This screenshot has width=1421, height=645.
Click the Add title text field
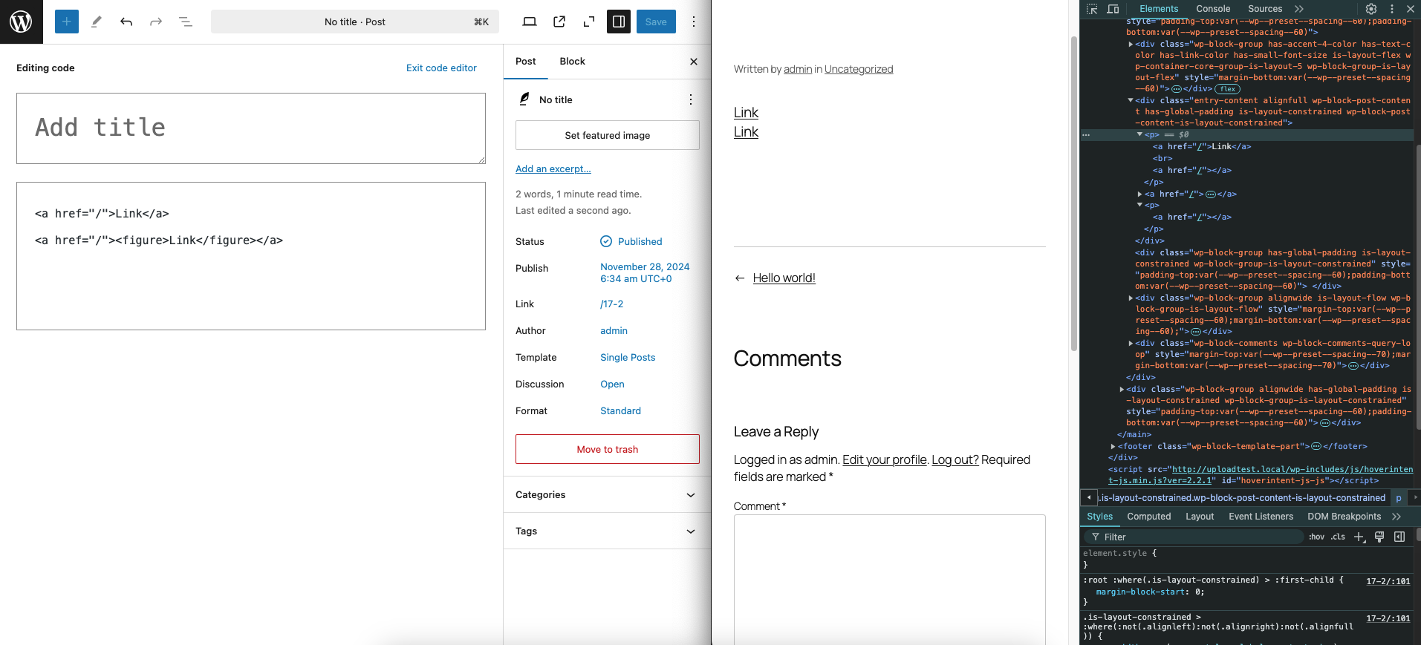[x=250, y=128]
